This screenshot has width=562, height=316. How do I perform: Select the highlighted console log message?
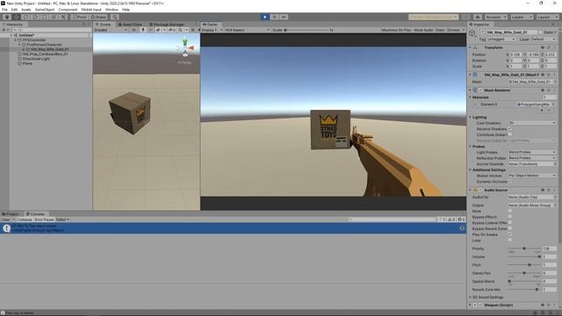(233, 228)
